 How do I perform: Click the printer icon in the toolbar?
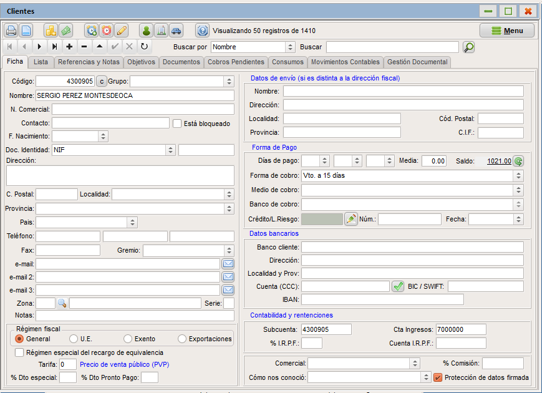coord(11,31)
